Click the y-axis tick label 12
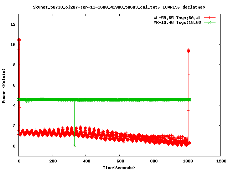228x171 pixels. (13, 24)
